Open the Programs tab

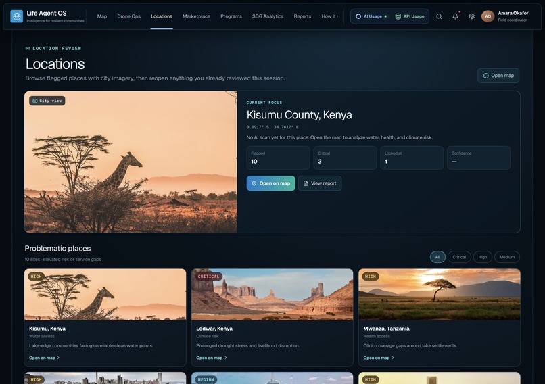click(x=231, y=16)
